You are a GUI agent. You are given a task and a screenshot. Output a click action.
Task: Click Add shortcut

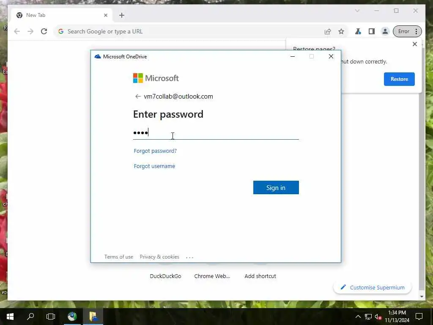point(260,276)
